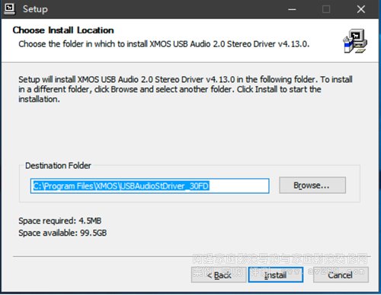Viewport: 381px width, 295px height.
Task: Cancel the driver setup
Action: click(341, 274)
